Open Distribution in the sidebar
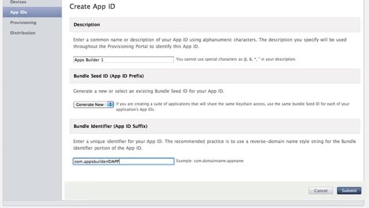The image size is (369, 208). (x=22, y=33)
